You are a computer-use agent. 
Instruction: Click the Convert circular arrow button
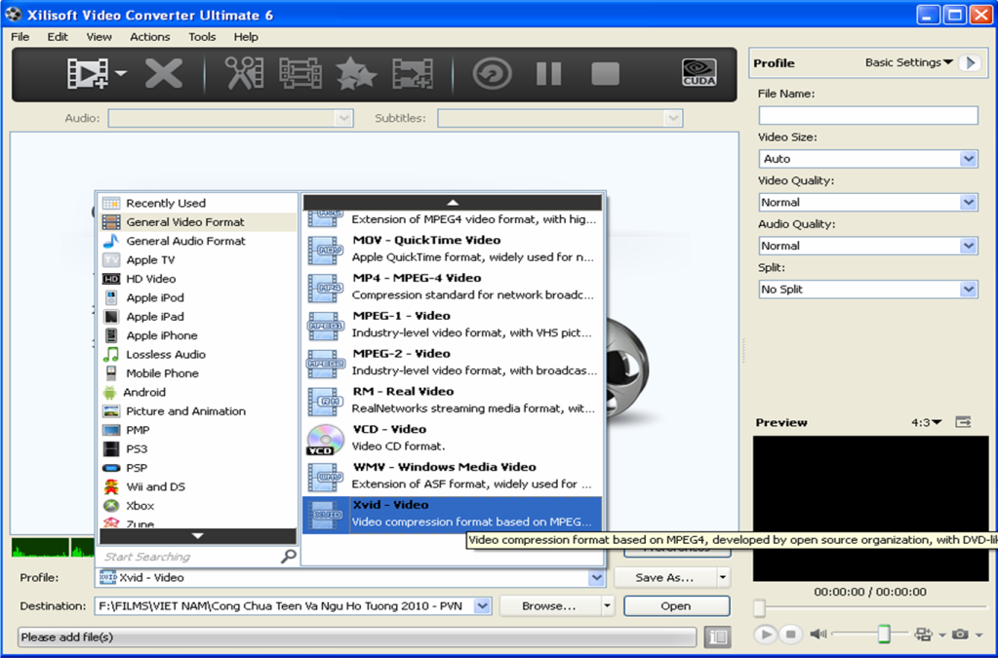point(492,73)
